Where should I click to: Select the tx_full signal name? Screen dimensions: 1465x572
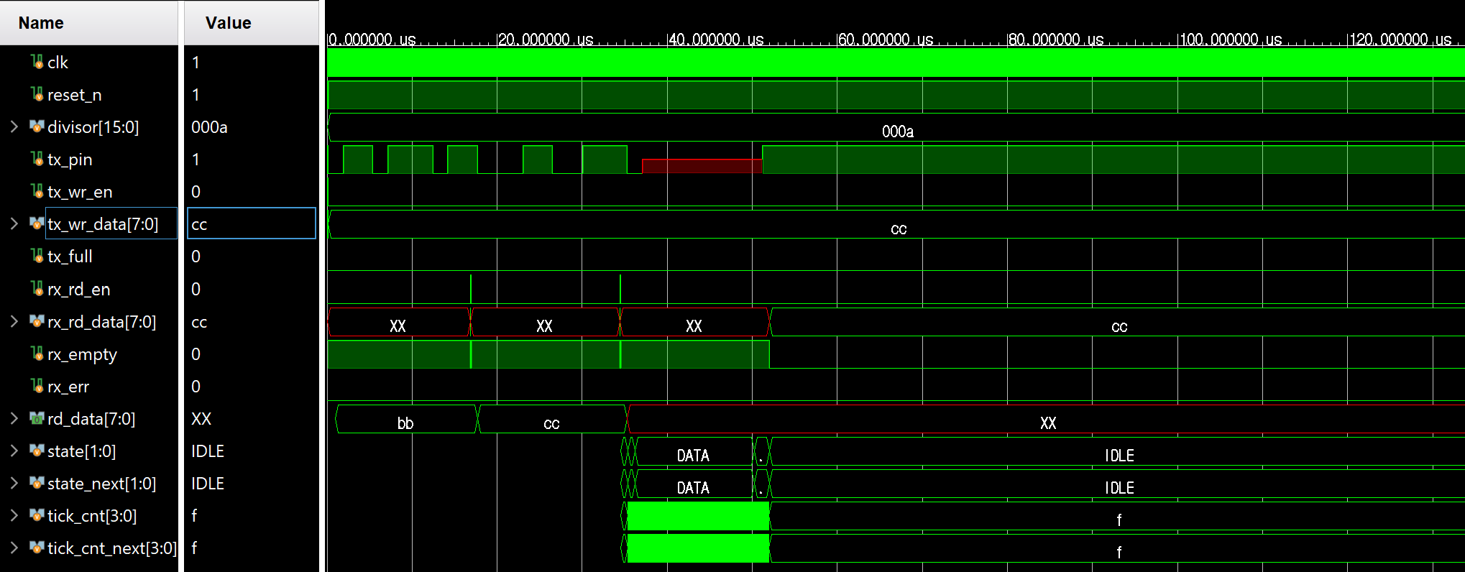[70, 257]
